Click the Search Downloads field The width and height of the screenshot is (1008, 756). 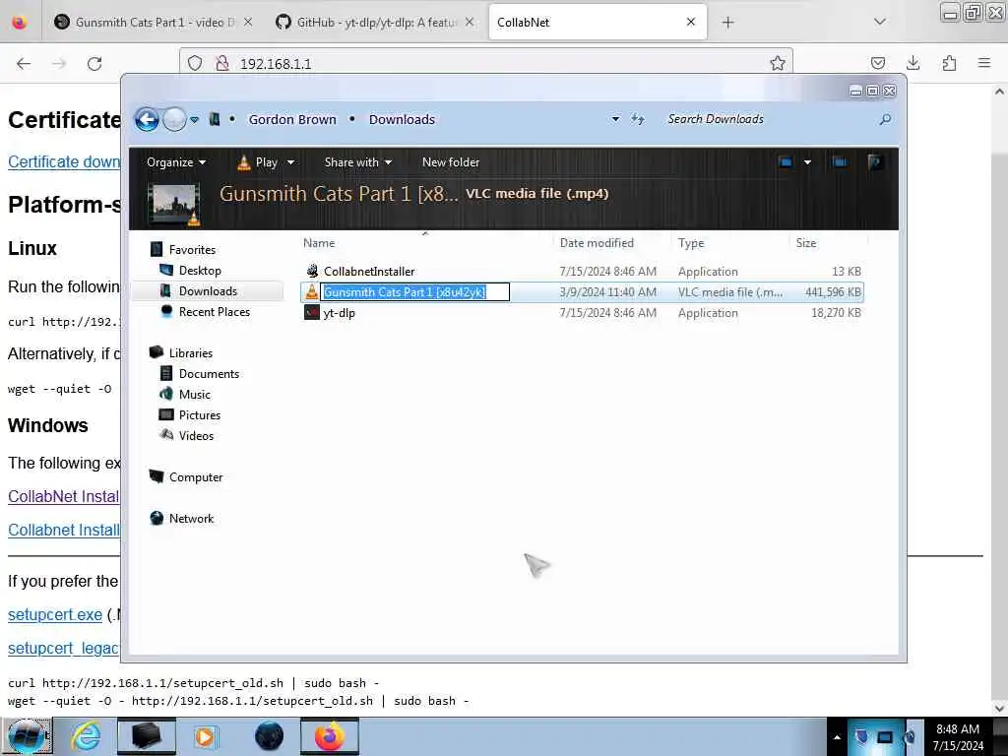coord(768,119)
